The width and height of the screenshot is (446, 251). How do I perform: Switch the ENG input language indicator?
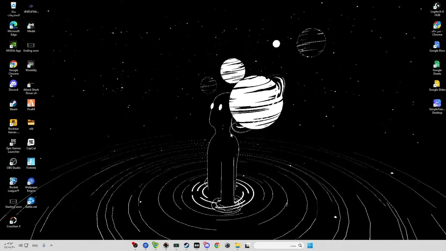[x=35, y=245]
